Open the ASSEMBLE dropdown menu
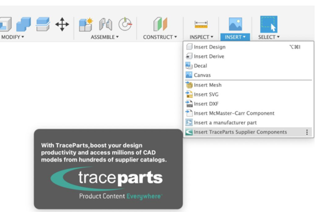This screenshot has height=212, width=319. pos(104,37)
